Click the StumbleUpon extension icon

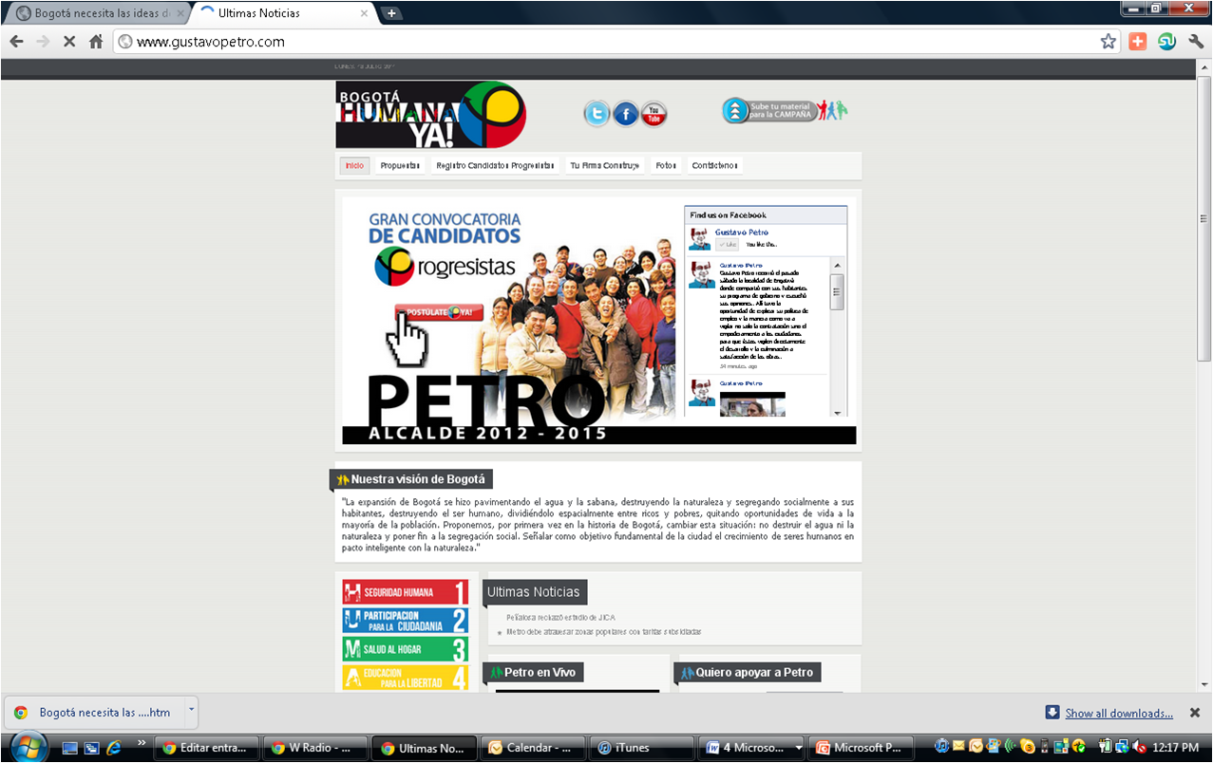pyautogui.click(x=1166, y=42)
